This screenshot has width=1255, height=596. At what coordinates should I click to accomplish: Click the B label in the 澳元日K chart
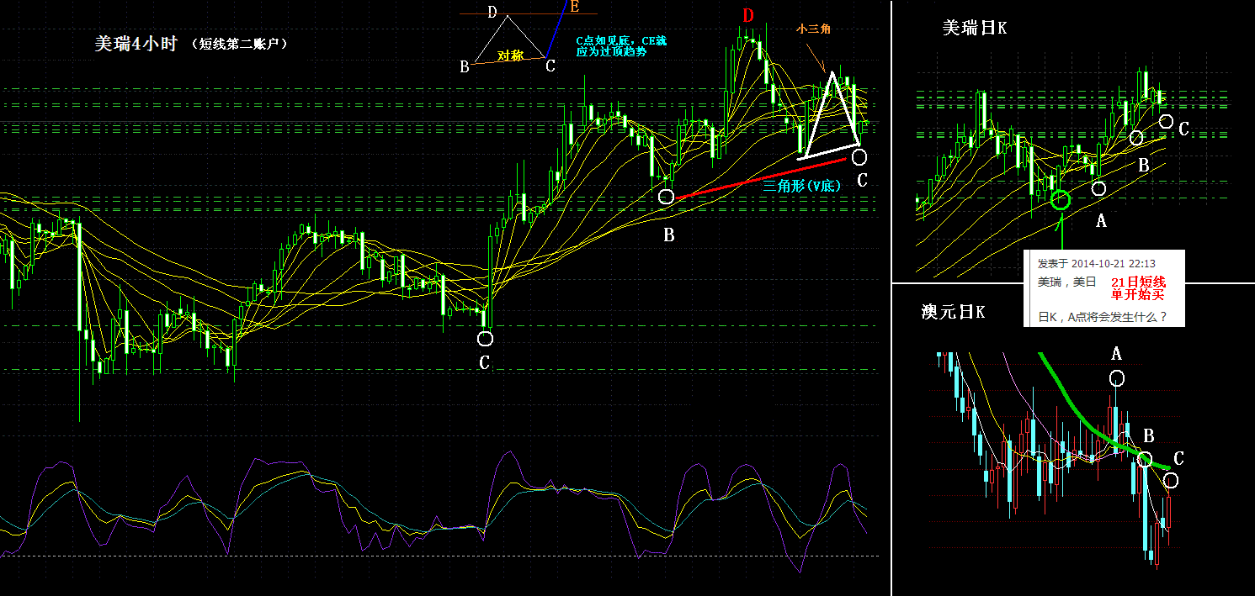[x=1148, y=436]
